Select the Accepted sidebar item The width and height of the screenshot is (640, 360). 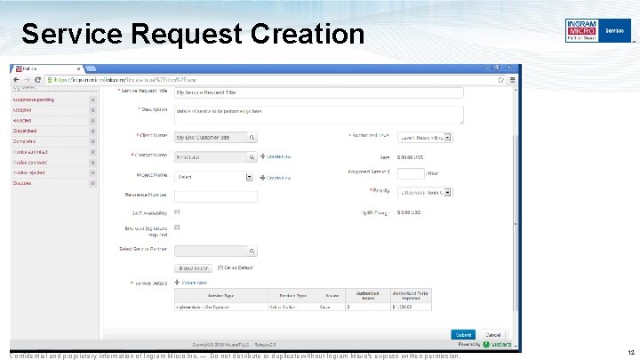click(22, 110)
